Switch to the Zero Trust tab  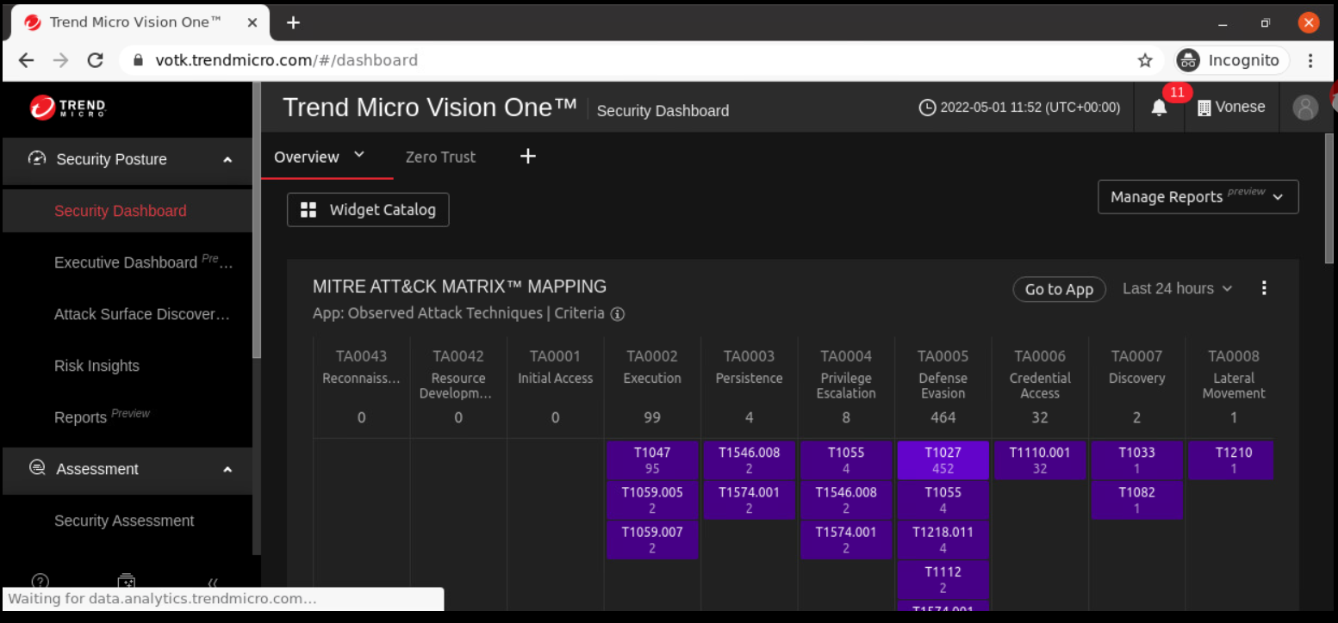[x=440, y=157]
